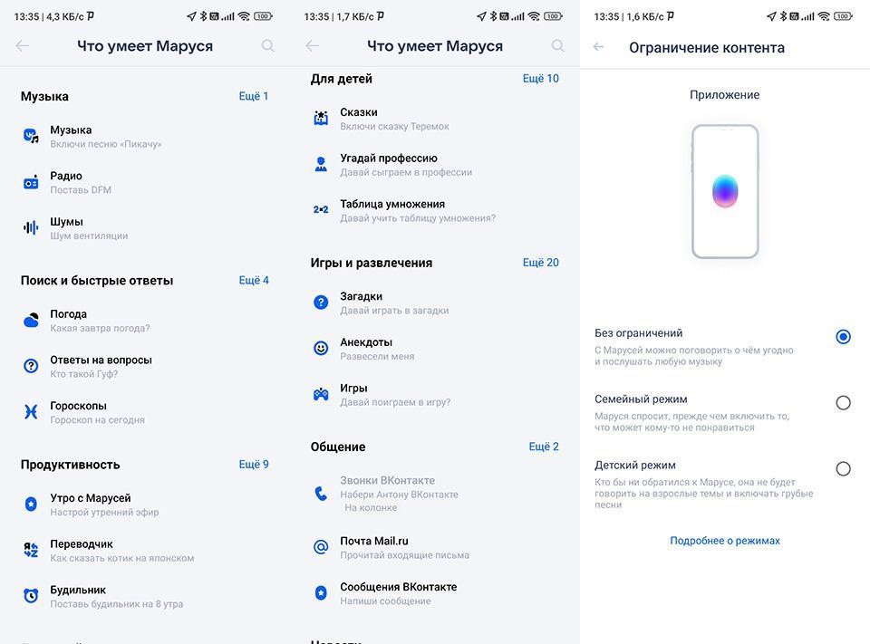Open the Games (Игры) gamepad icon
The image size is (870, 644).
tap(321, 394)
